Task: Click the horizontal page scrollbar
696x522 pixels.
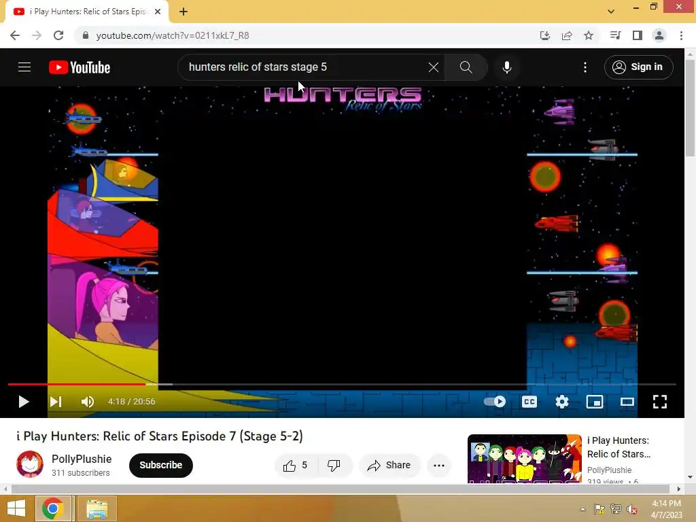Action: pos(340,489)
